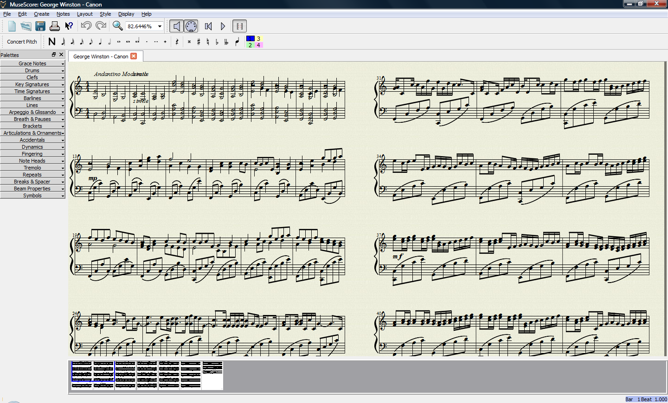
Task: Expand the Articulations & Ornaments palette
Action: click(x=32, y=133)
